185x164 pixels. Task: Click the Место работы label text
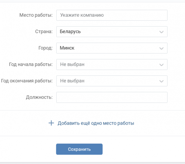click(36, 15)
